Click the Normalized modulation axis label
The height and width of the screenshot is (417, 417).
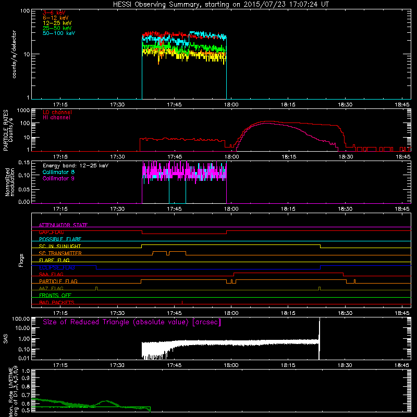point(10,182)
